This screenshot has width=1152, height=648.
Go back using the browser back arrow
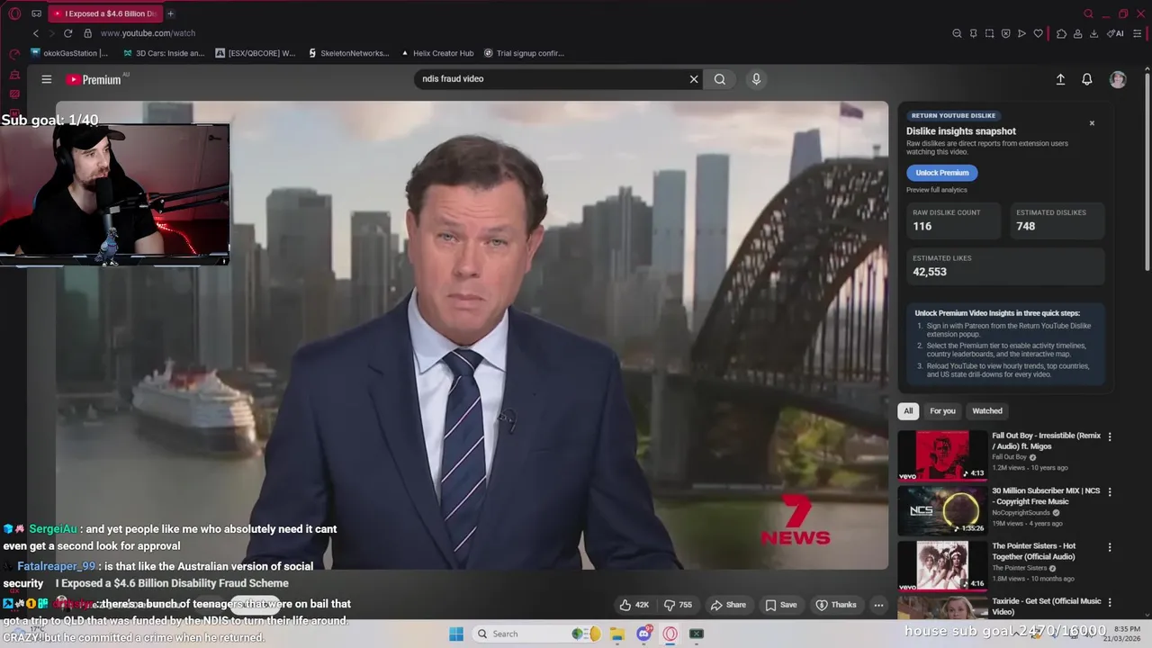36,33
